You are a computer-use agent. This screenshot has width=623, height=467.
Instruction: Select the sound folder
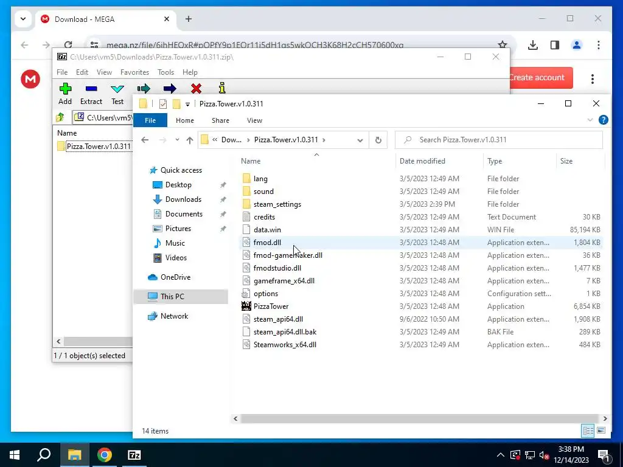[x=263, y=192]
